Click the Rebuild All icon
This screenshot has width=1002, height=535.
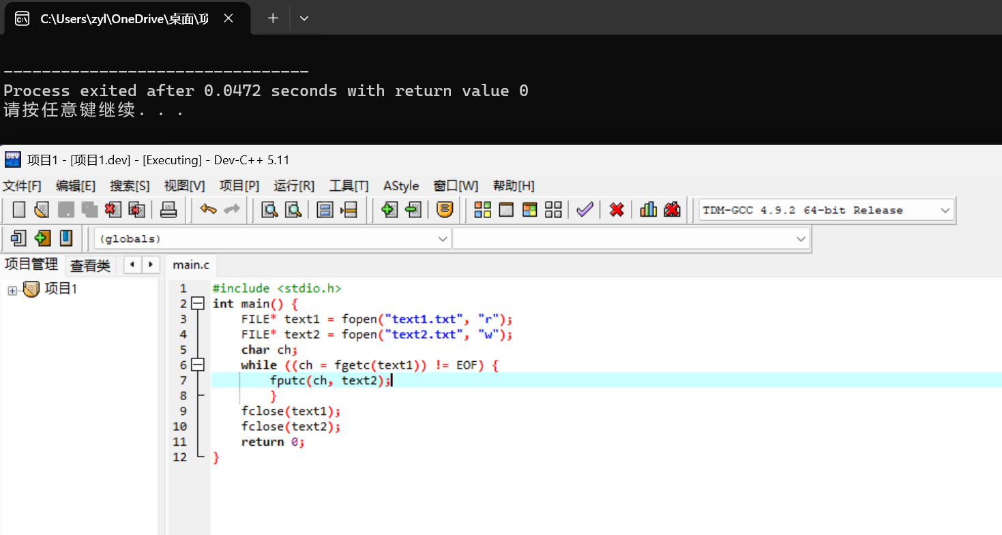[553, 210]
